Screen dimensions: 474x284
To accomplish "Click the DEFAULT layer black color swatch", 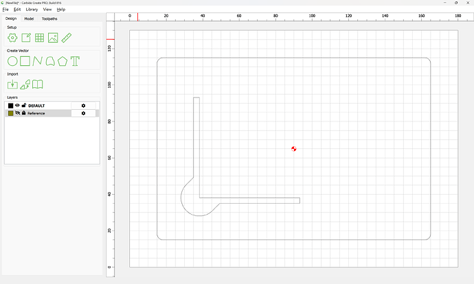I will (x=10, y=106).
